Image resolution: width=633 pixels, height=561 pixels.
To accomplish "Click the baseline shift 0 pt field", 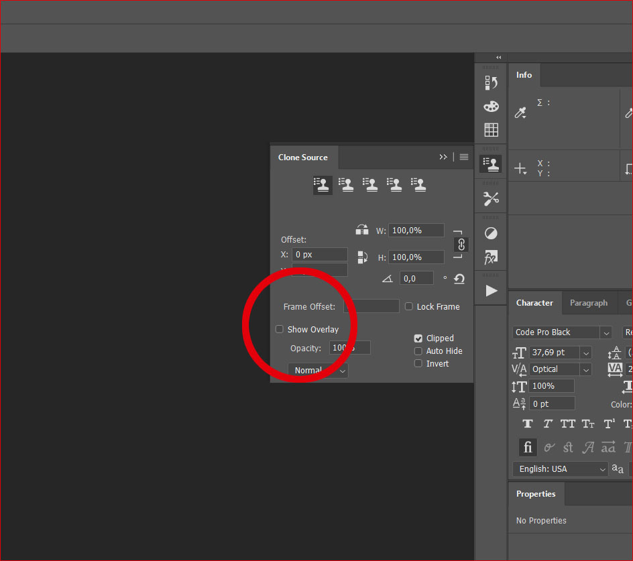I will click(x=552, y=403).
